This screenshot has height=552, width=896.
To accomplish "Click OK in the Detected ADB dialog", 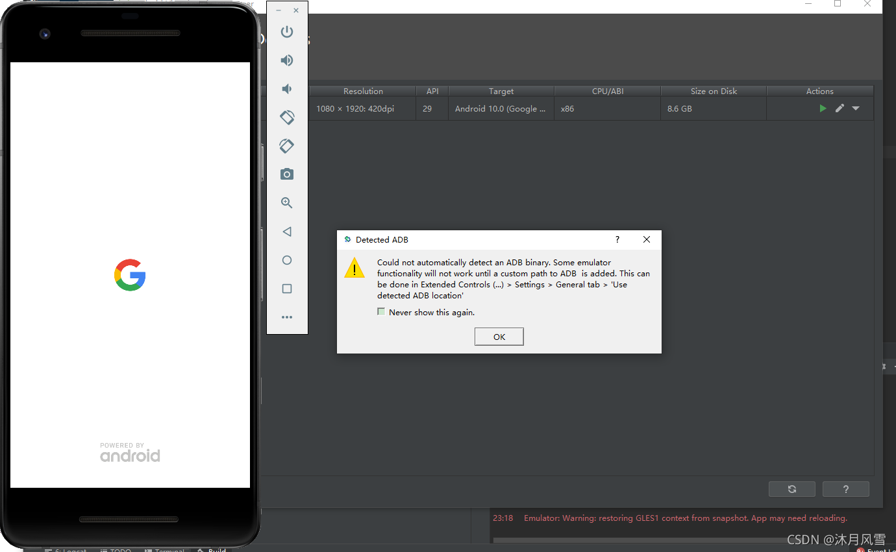I will [x=499, y=337].
